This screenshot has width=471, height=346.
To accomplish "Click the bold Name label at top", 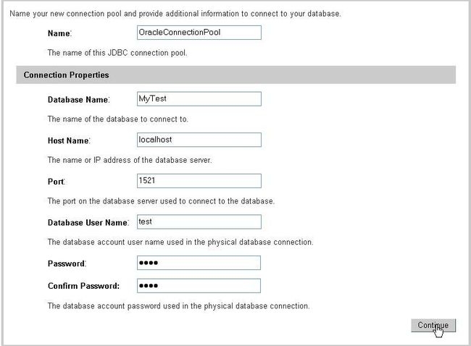I will [x=59, y=33].
